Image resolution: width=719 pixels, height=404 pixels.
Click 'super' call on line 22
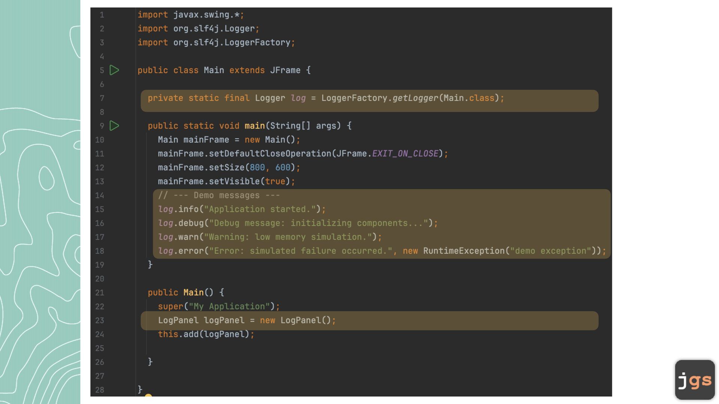tap(170, 306)
